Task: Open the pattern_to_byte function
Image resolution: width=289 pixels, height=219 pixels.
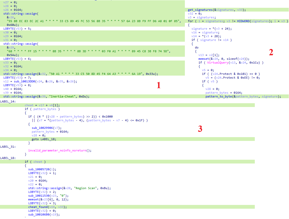Action: pos(218,96)
